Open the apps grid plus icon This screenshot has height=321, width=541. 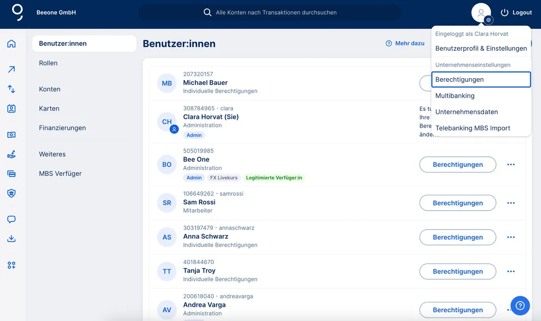coord(11,265)
